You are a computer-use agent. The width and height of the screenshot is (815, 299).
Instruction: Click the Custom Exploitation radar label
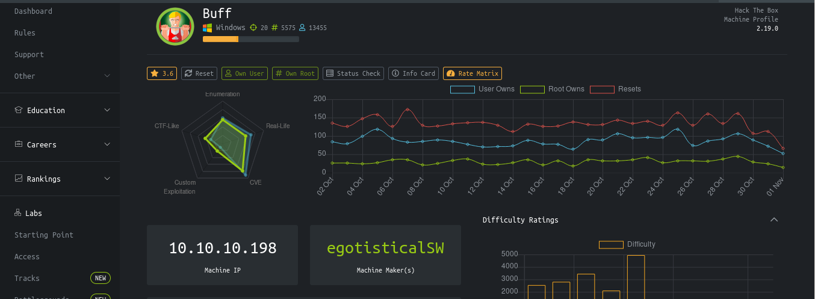click(x=179, y=186)
